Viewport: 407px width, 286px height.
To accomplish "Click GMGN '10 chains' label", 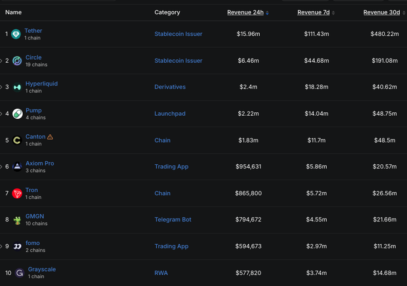I will pyautogui.click(x=37, y=223).
